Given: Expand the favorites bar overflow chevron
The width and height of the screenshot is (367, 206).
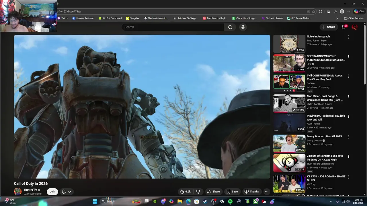Looking at the screenshot, I should 337,18.
